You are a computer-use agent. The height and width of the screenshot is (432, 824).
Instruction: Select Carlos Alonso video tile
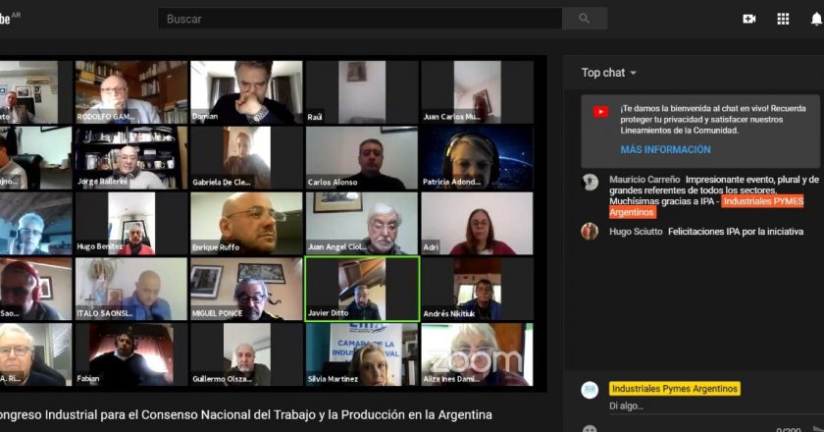pos(362,158)
